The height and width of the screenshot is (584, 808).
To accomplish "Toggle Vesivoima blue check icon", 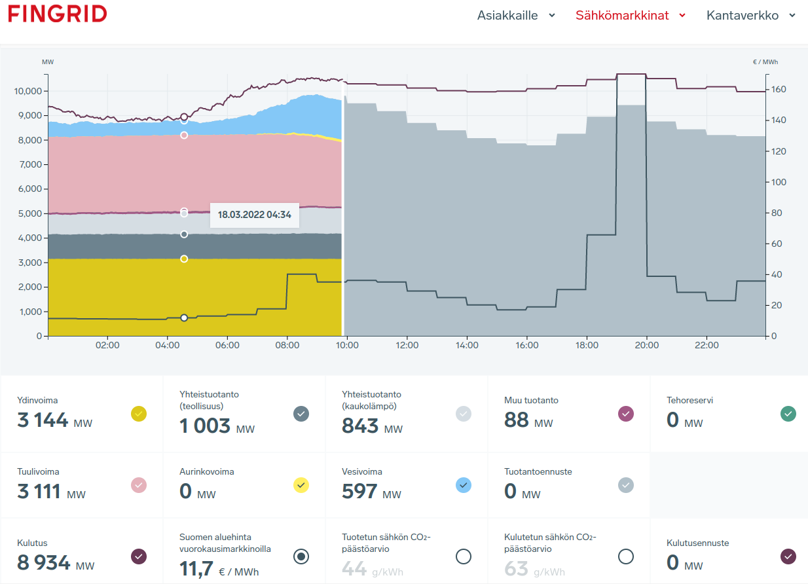I will [464, 485].
